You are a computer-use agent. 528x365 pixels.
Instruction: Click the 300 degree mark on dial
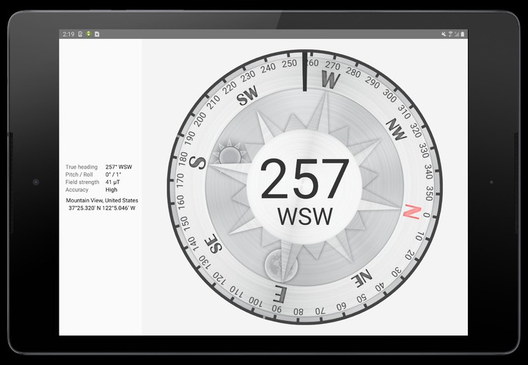pos(389,96)
